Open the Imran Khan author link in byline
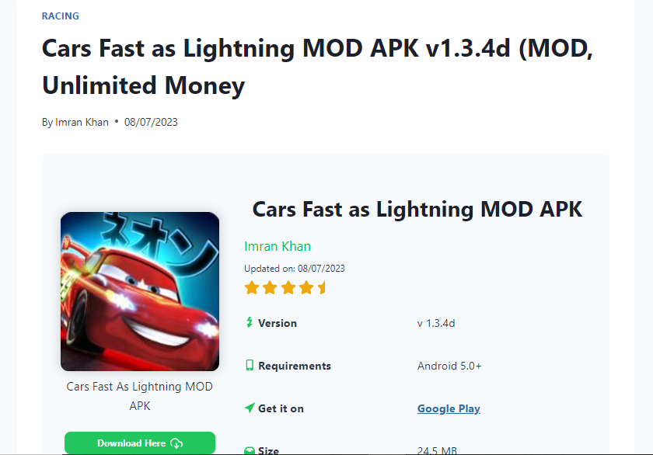This screenshot has width=653, height=455. point(82,122)
